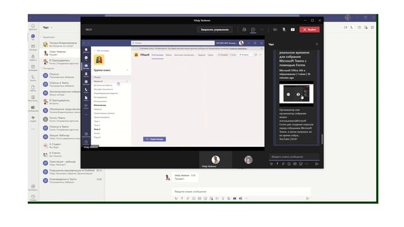Add people icon in main chat header
Viewport: 404px width, 227px height.
366,27
